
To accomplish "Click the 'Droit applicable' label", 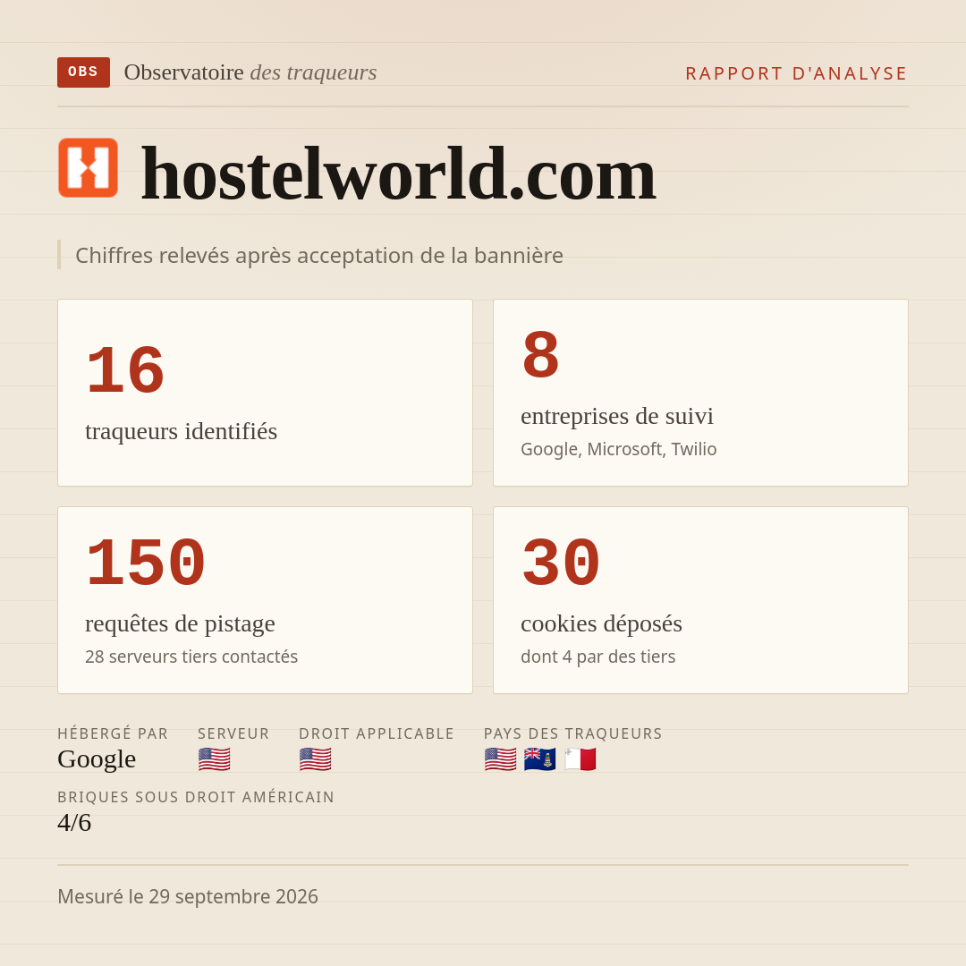I will click(x=377, y=733).
